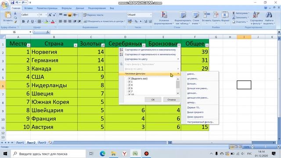Redo the last action
281x158 pixels.
point(23,3)
